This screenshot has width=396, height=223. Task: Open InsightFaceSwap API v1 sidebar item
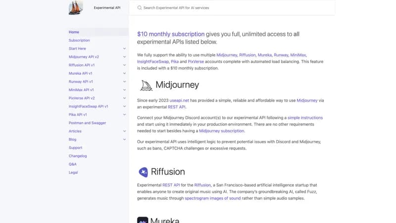point(89,107)
